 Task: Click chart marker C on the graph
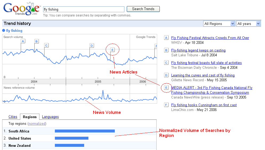[46, 45]
